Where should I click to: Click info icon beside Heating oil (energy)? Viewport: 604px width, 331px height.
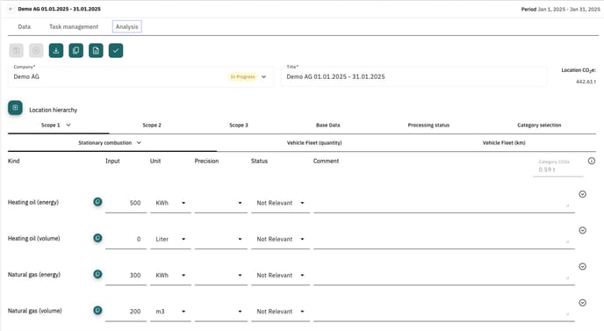(x=97, y=202)
